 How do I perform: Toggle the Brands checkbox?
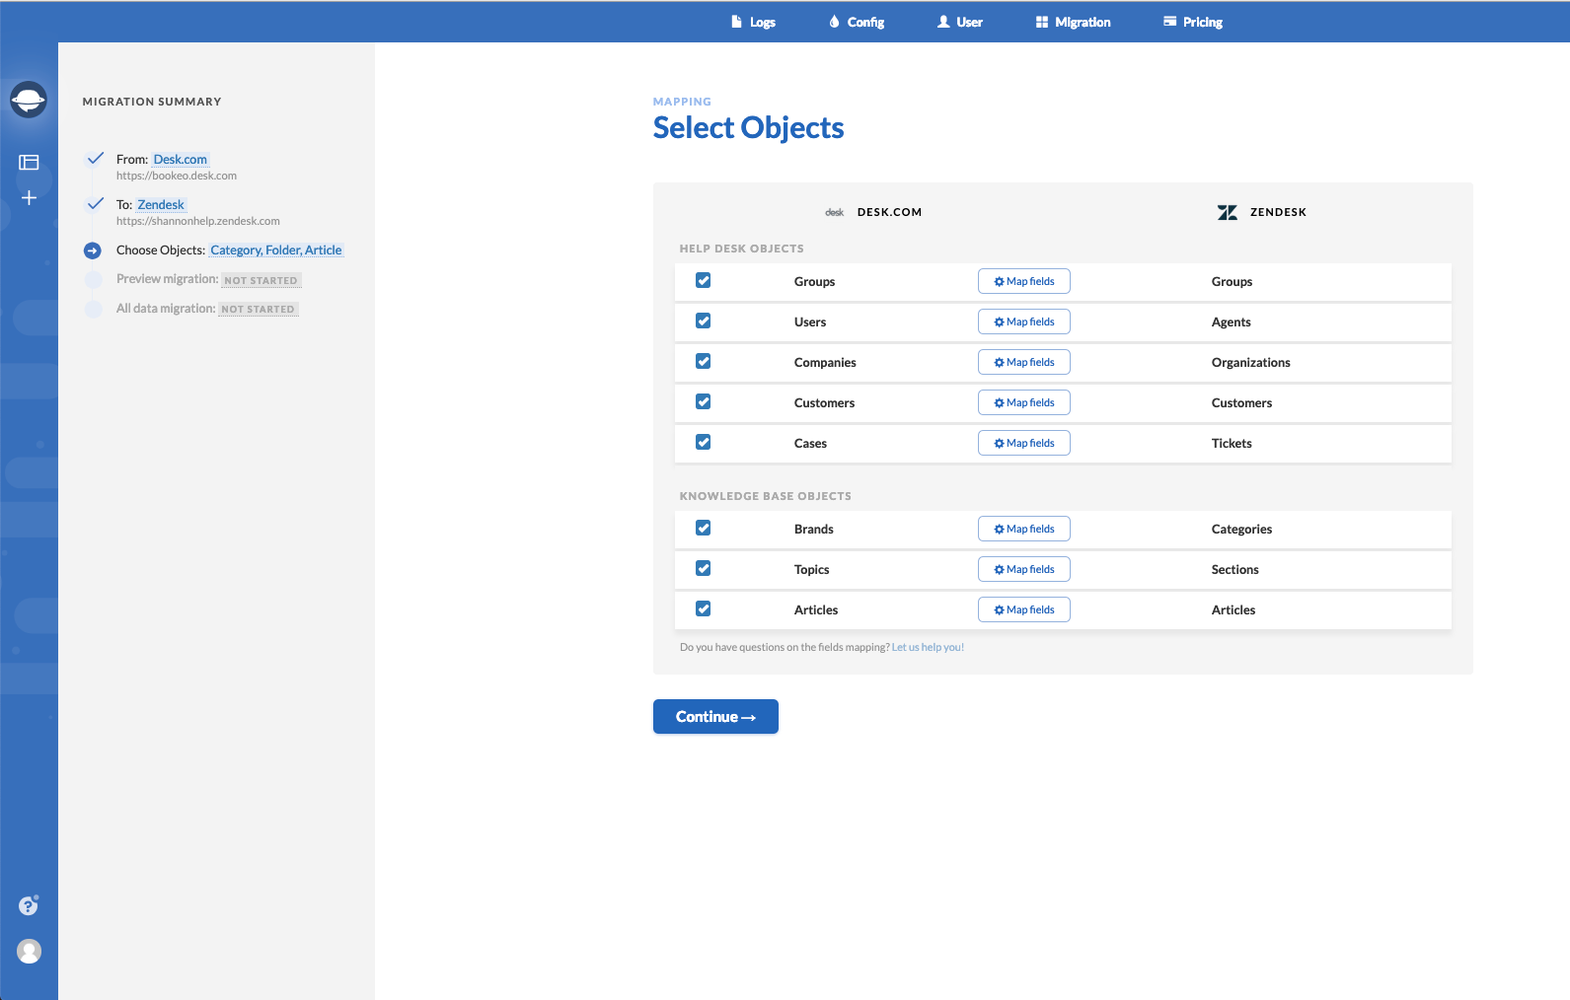pos(704,529)
